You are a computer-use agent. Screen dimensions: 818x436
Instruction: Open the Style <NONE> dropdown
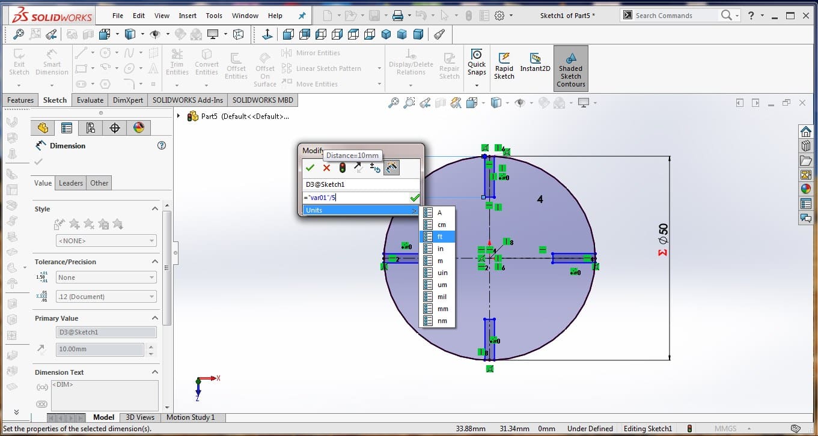(106, 241)
